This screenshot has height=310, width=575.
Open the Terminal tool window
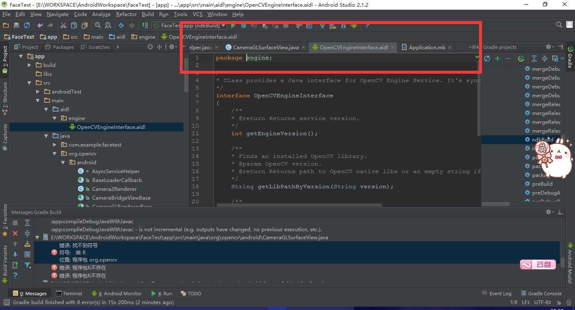[x=69, y=294]
